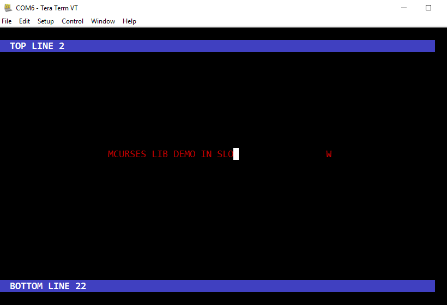Open the Window menu
This screenshot has width=447, height=305.
(x=103, y=21)
